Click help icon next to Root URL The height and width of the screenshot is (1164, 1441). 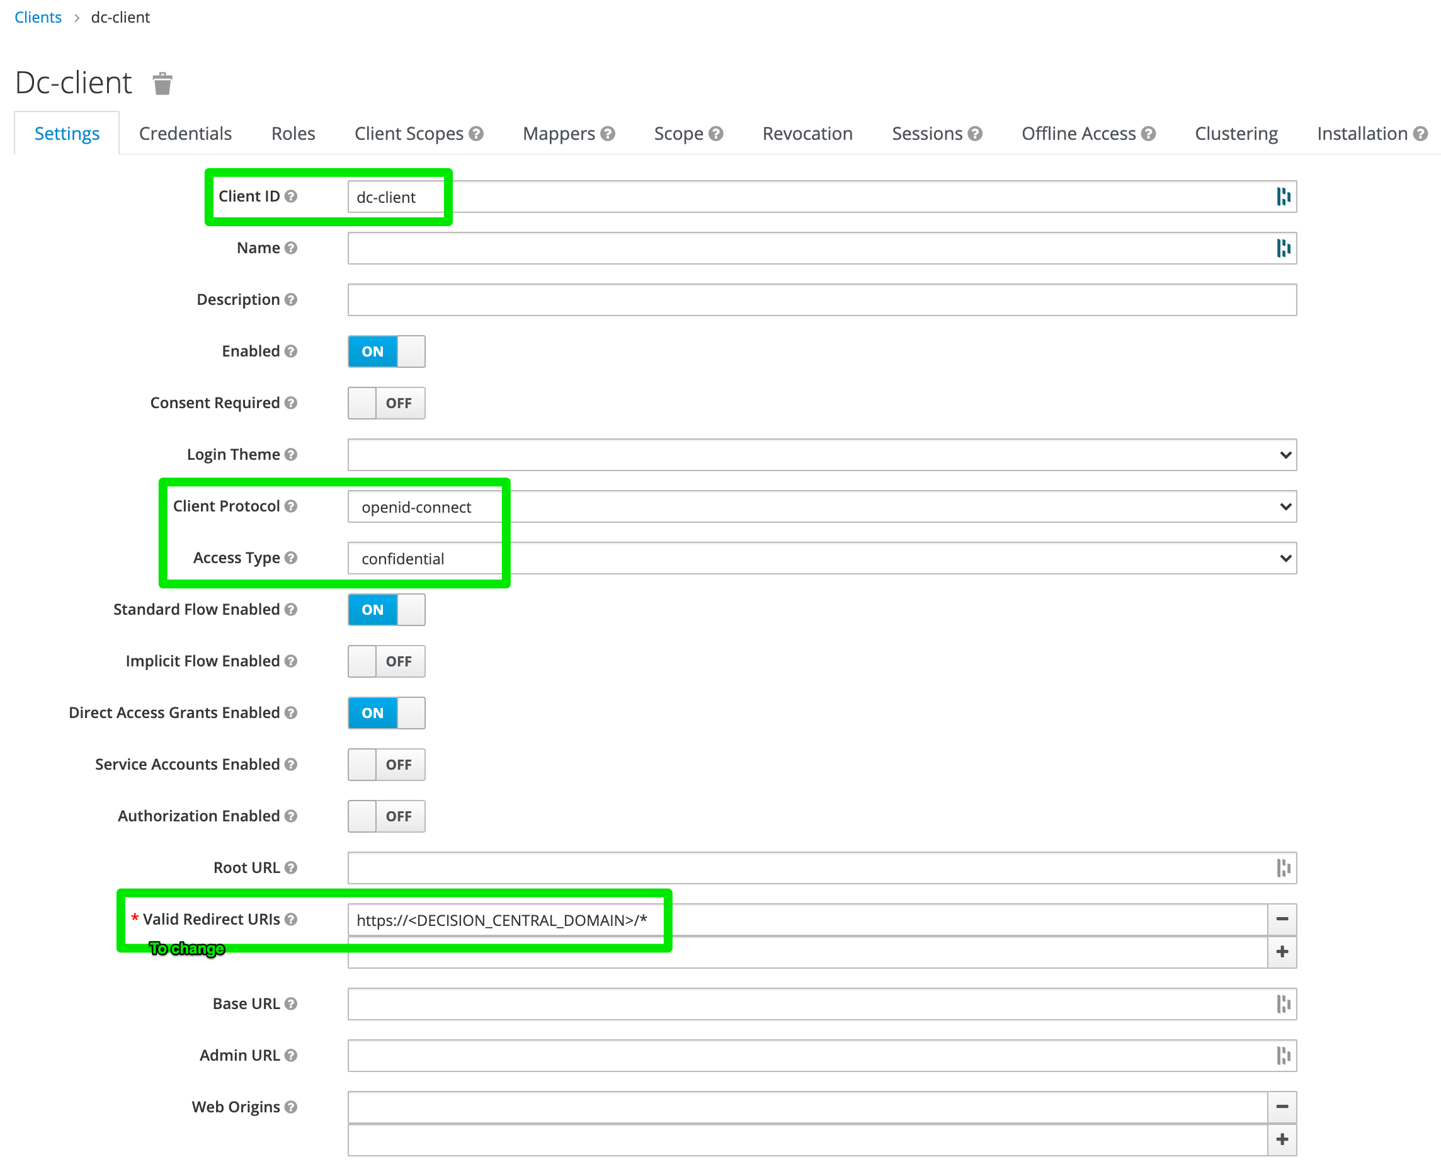(290, 867)
